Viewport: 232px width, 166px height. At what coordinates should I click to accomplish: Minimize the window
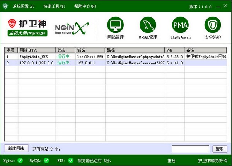click(x=218, y=7)
